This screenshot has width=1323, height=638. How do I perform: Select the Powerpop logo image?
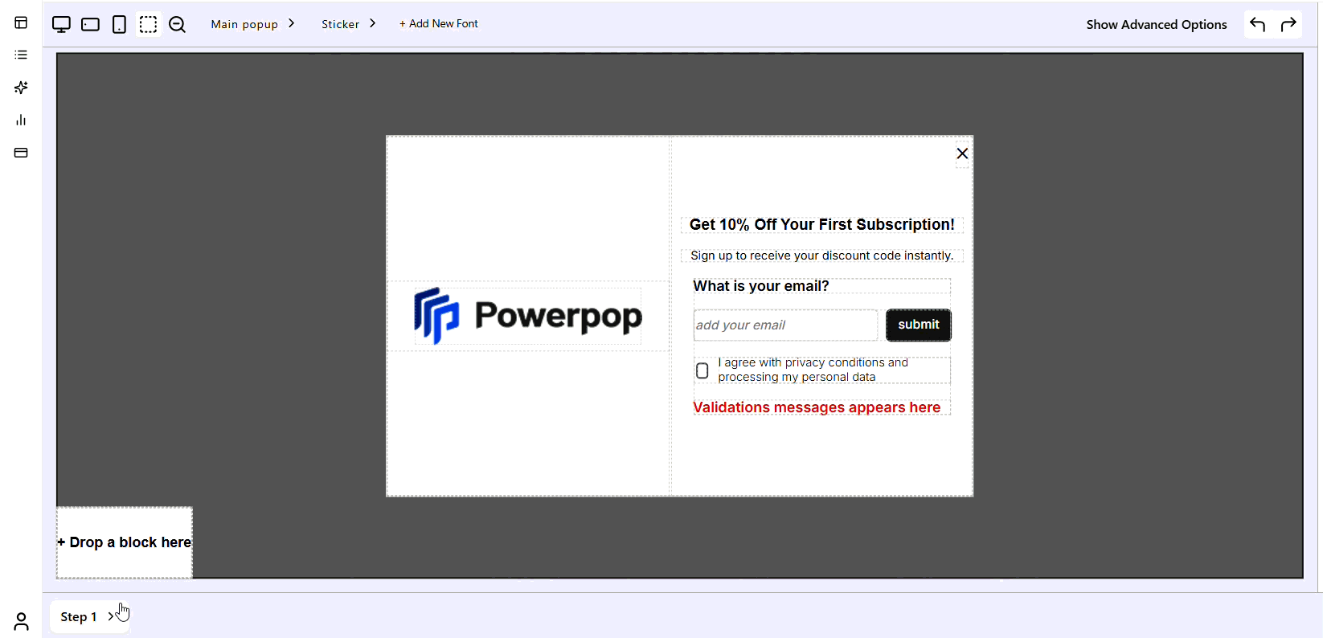[x=528, y=316]
